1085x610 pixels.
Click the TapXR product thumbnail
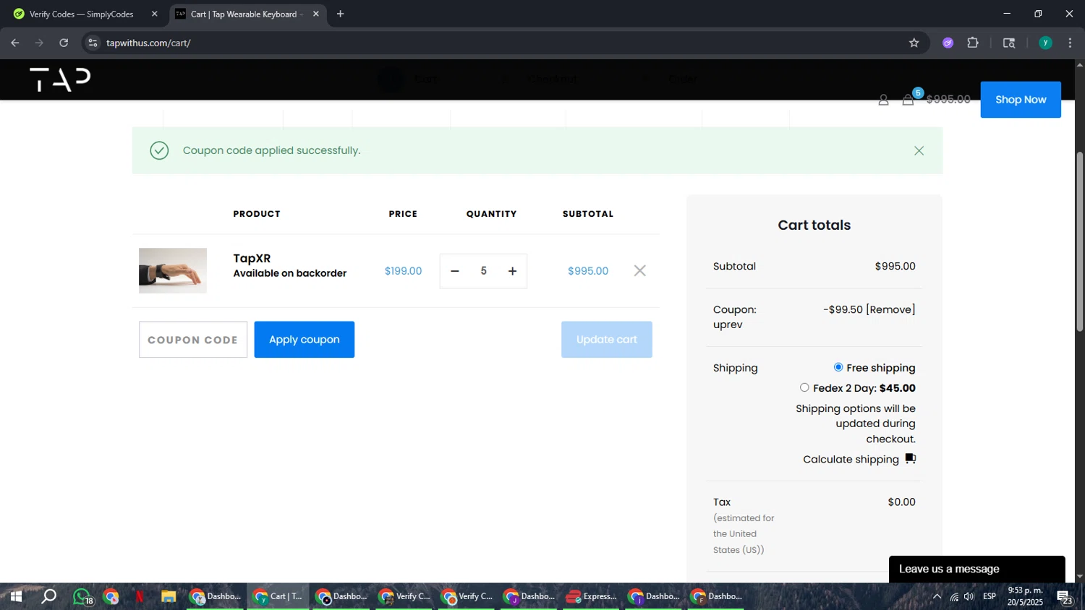coord(173,271)
